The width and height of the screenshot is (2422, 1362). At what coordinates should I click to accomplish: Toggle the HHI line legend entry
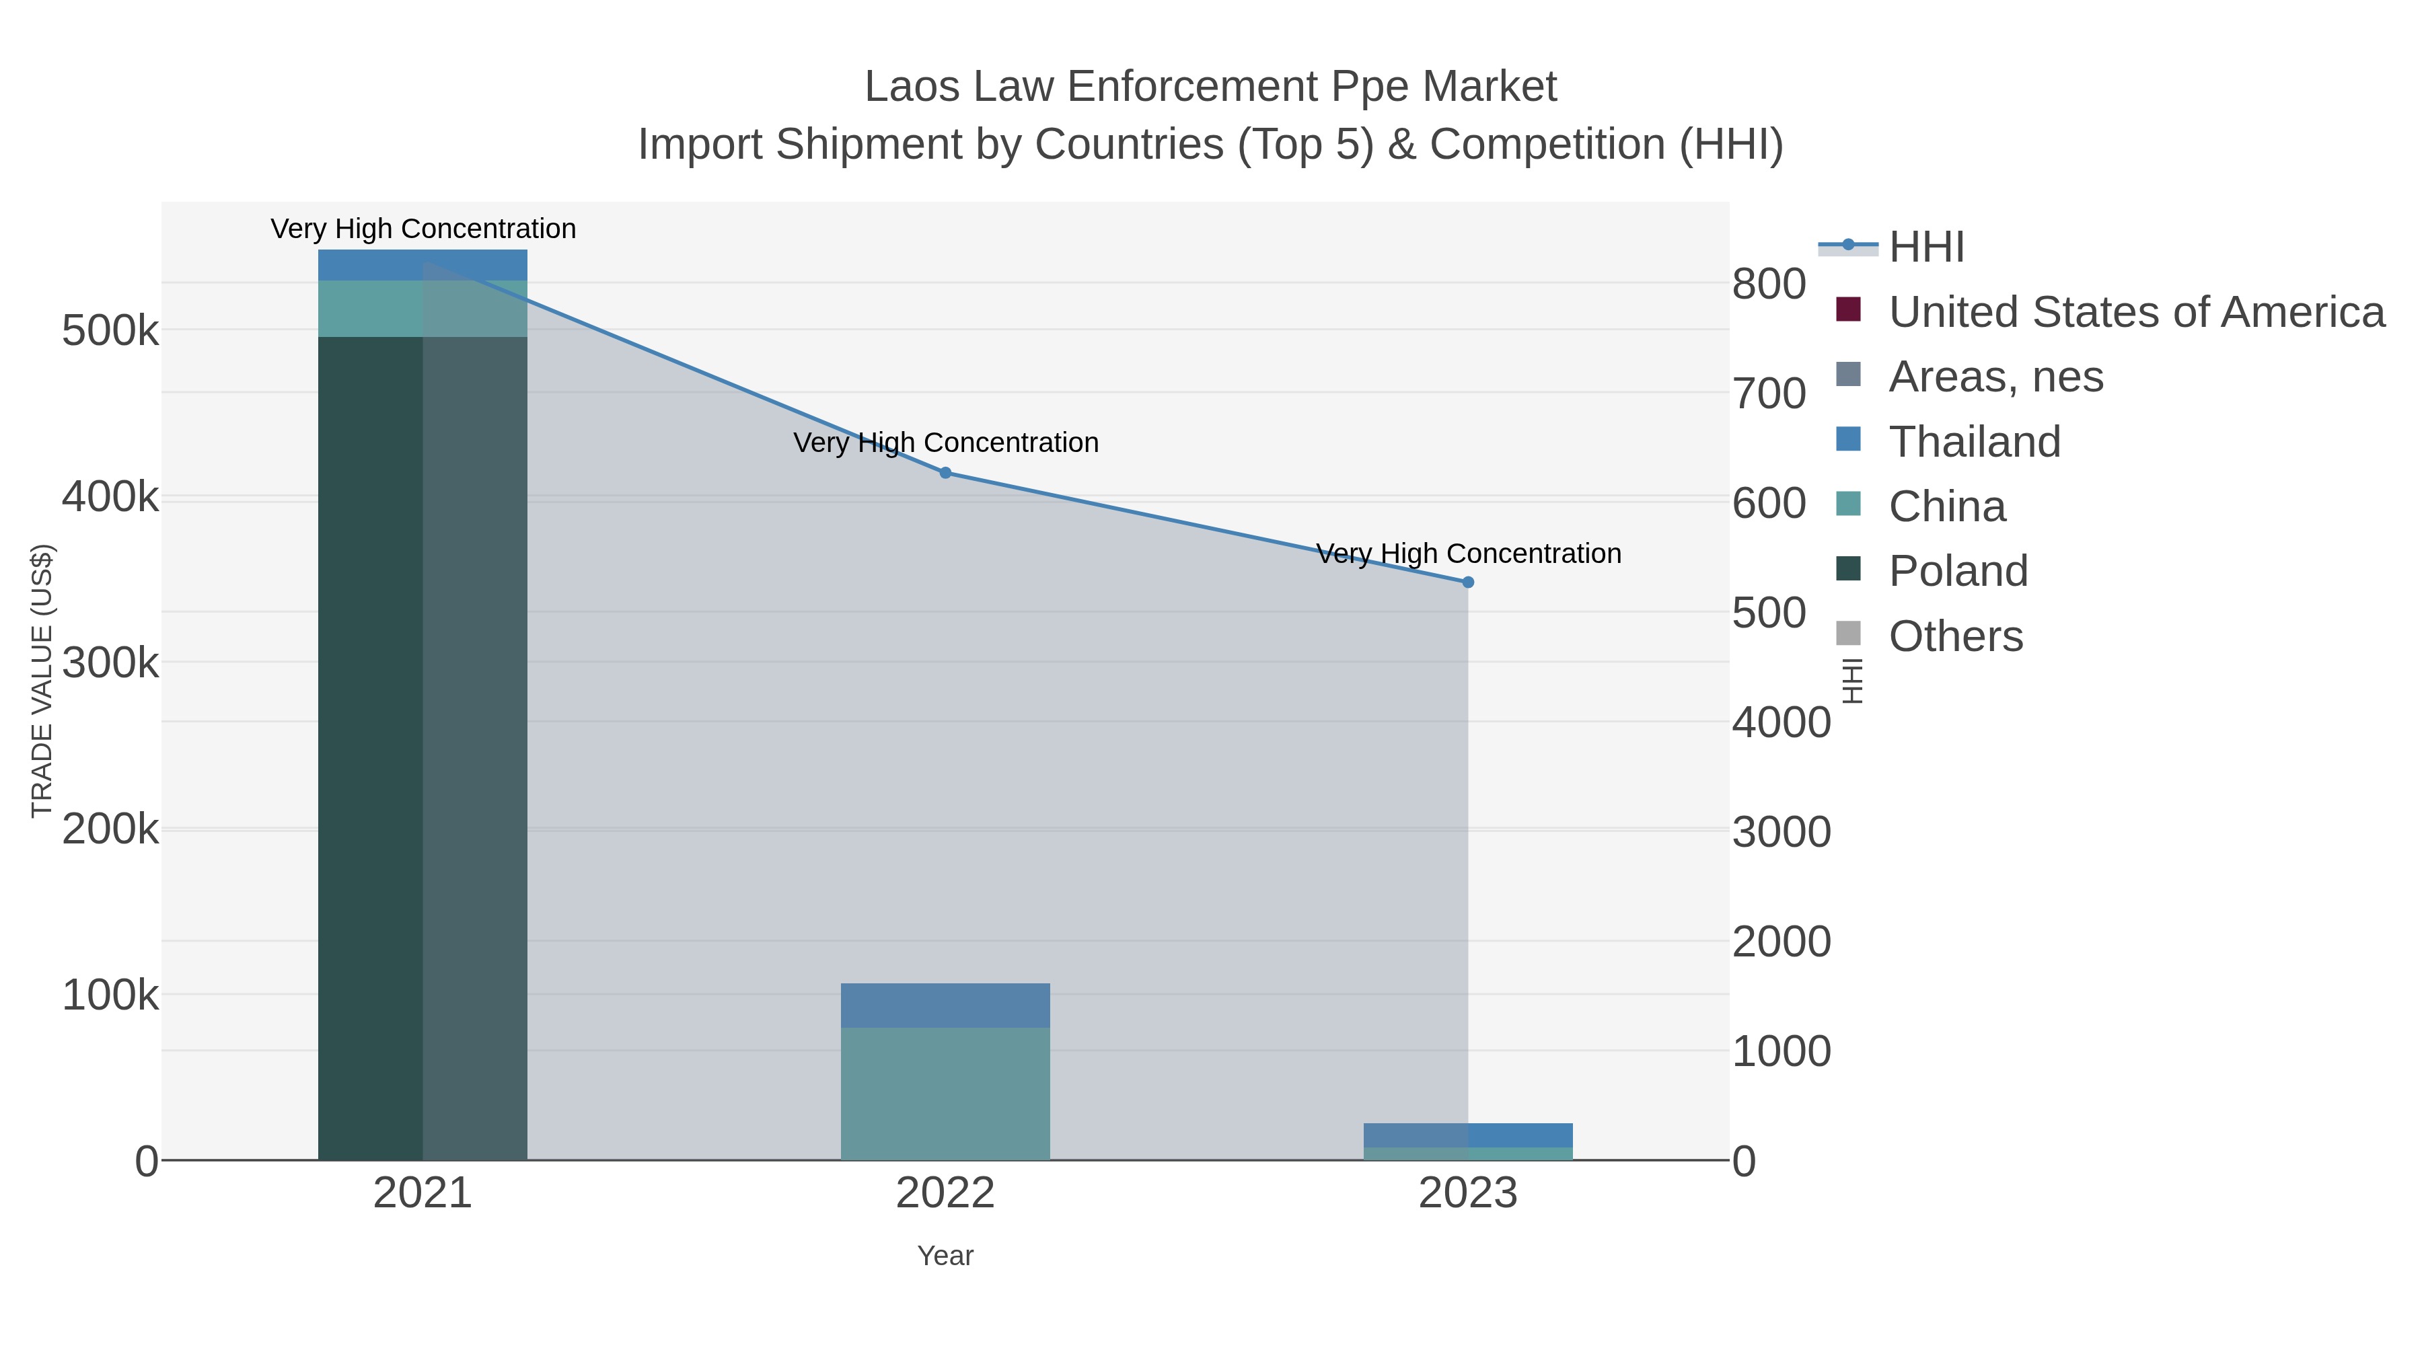click(1892, 248)
